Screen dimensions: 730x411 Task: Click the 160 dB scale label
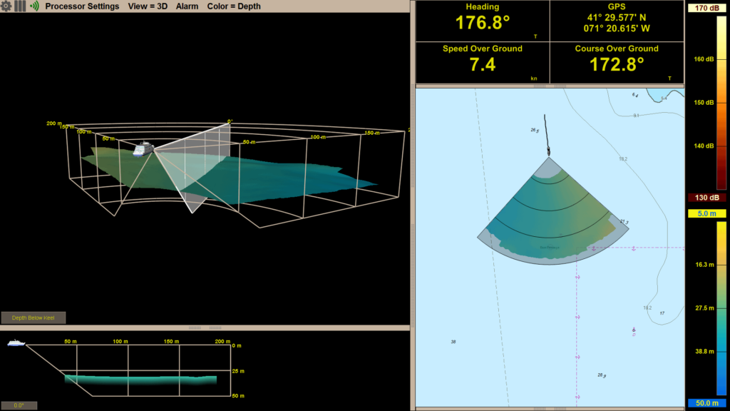(704, 59)
